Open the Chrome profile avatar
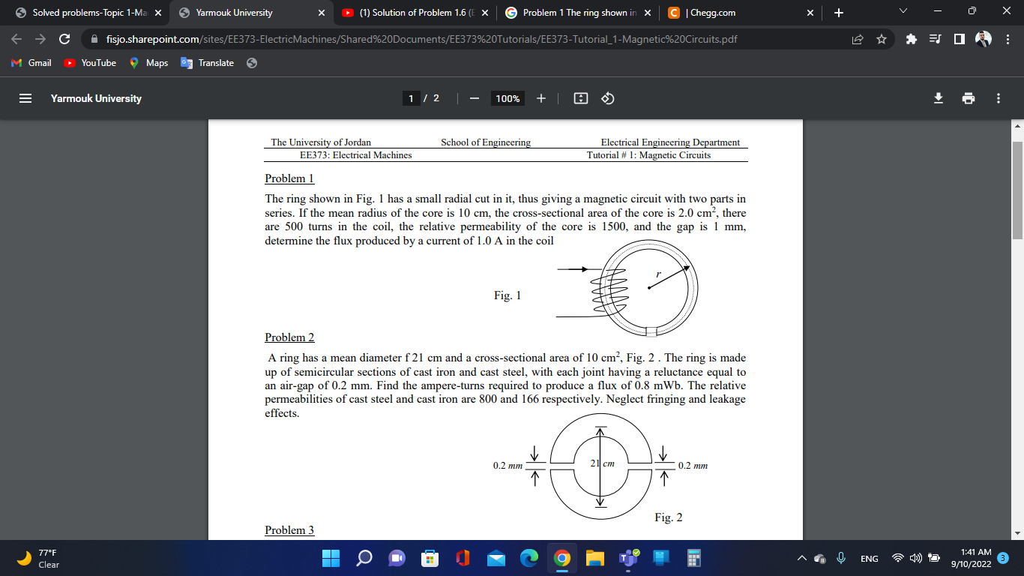This screenshot has width=1024, height=576. (984, 39)
